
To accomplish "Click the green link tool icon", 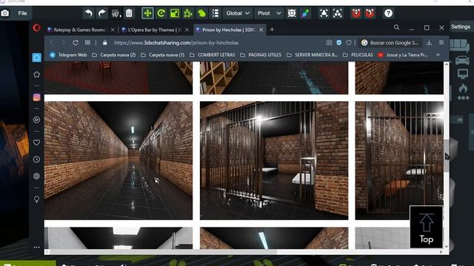I will tap(201, 13).
